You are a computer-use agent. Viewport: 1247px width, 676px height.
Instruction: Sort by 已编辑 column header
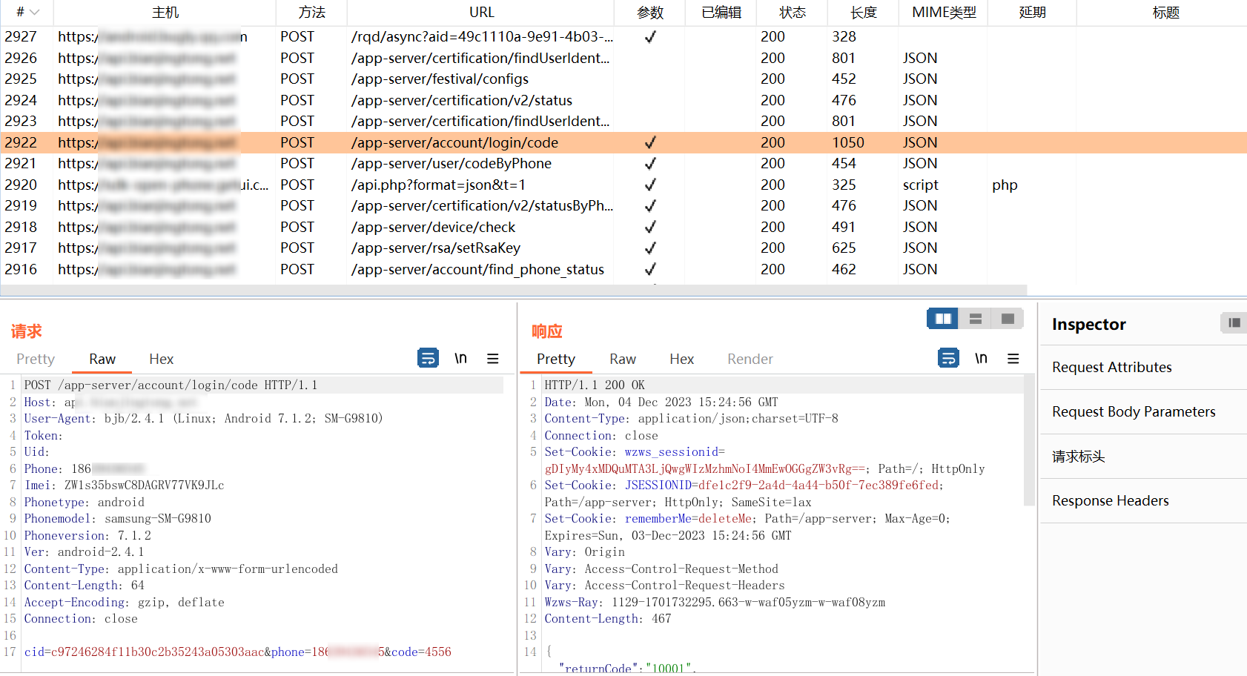721,13
